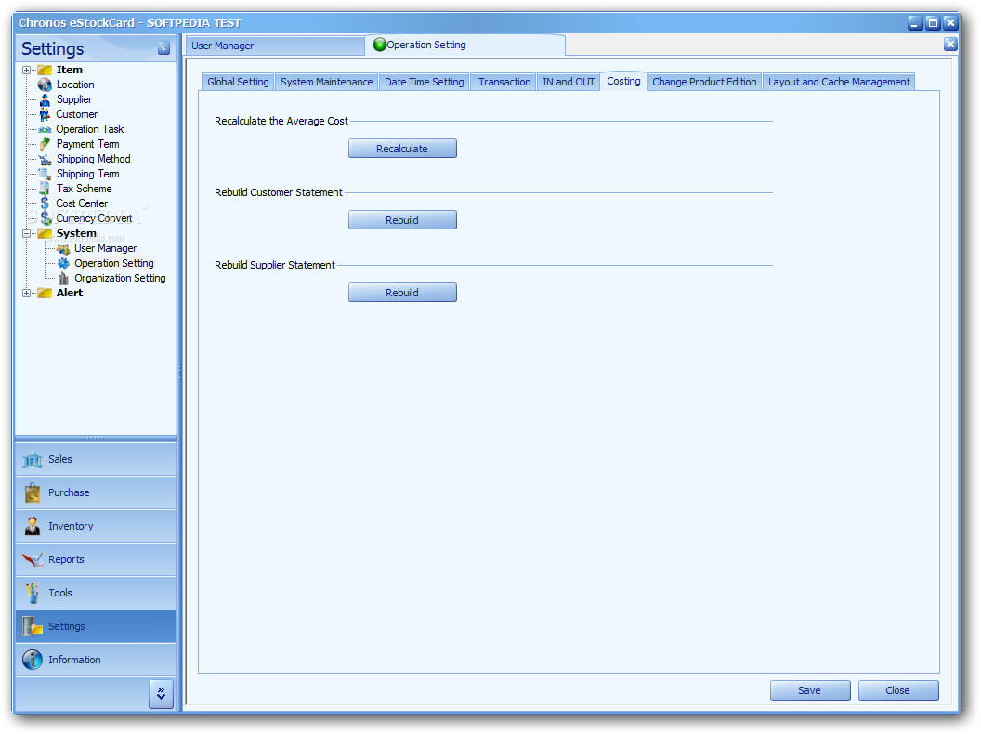Minimize the eStockCard window
This screenshot has height=734, width=981.
coord(915,23)
